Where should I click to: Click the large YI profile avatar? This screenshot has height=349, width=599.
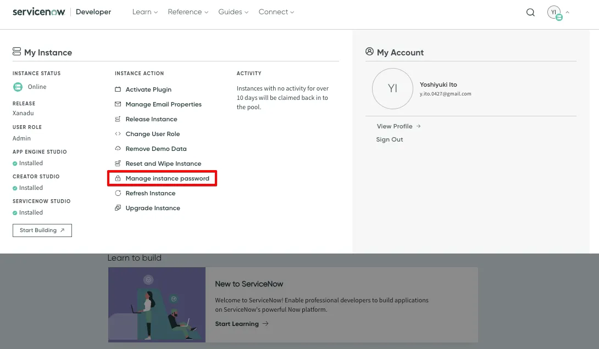click(x=393, y=88)
